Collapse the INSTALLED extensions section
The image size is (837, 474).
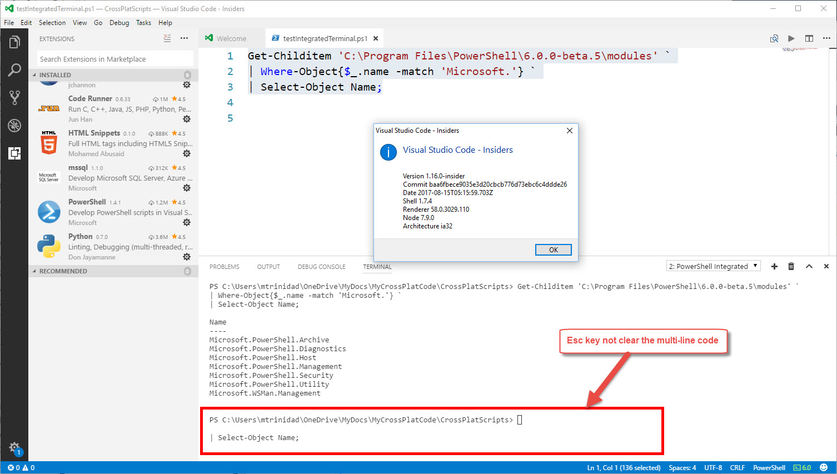coord(56,74)
